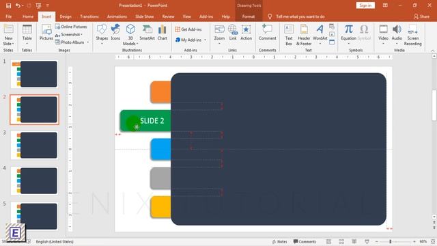Click the Share button
Image resolution: width=437 pixels, height=246 pixels.
coord(421,16)
